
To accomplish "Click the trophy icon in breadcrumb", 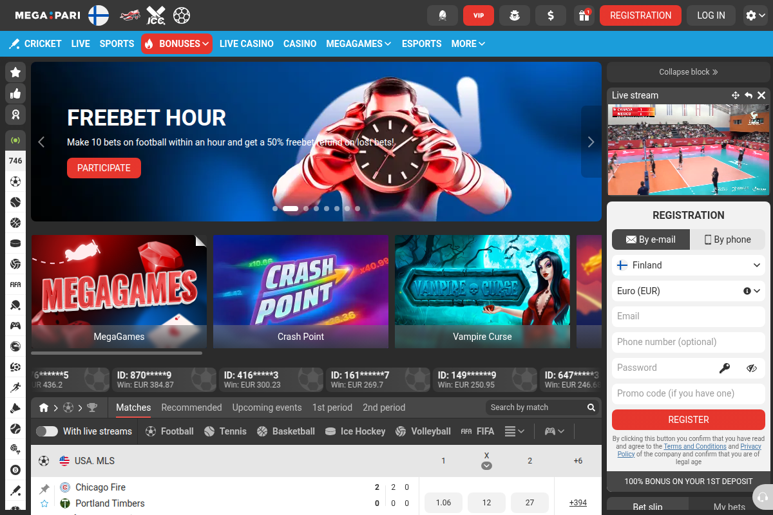I will pyautogui.click(x=92, y=407).
